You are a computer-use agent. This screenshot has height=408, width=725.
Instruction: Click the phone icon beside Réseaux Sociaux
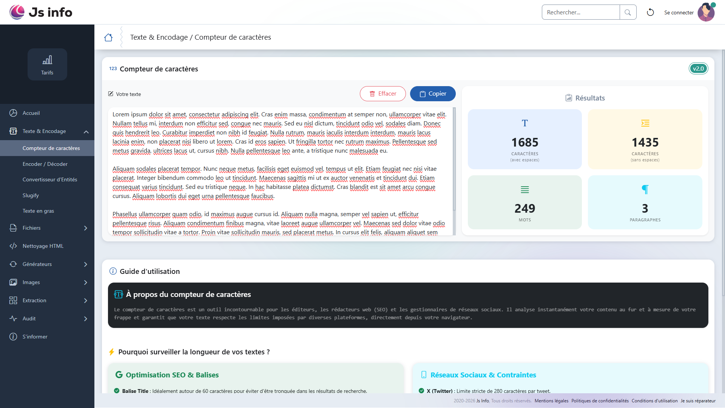[x=424, y=375]
